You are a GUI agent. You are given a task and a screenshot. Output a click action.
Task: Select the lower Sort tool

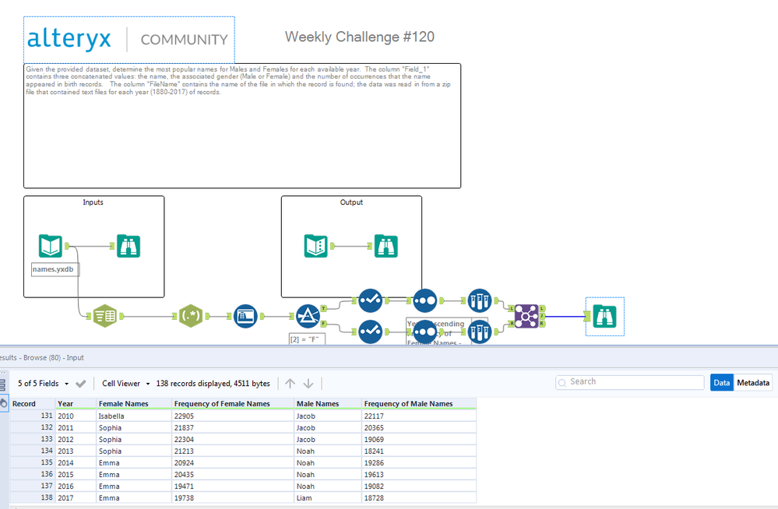coord(424,332)
